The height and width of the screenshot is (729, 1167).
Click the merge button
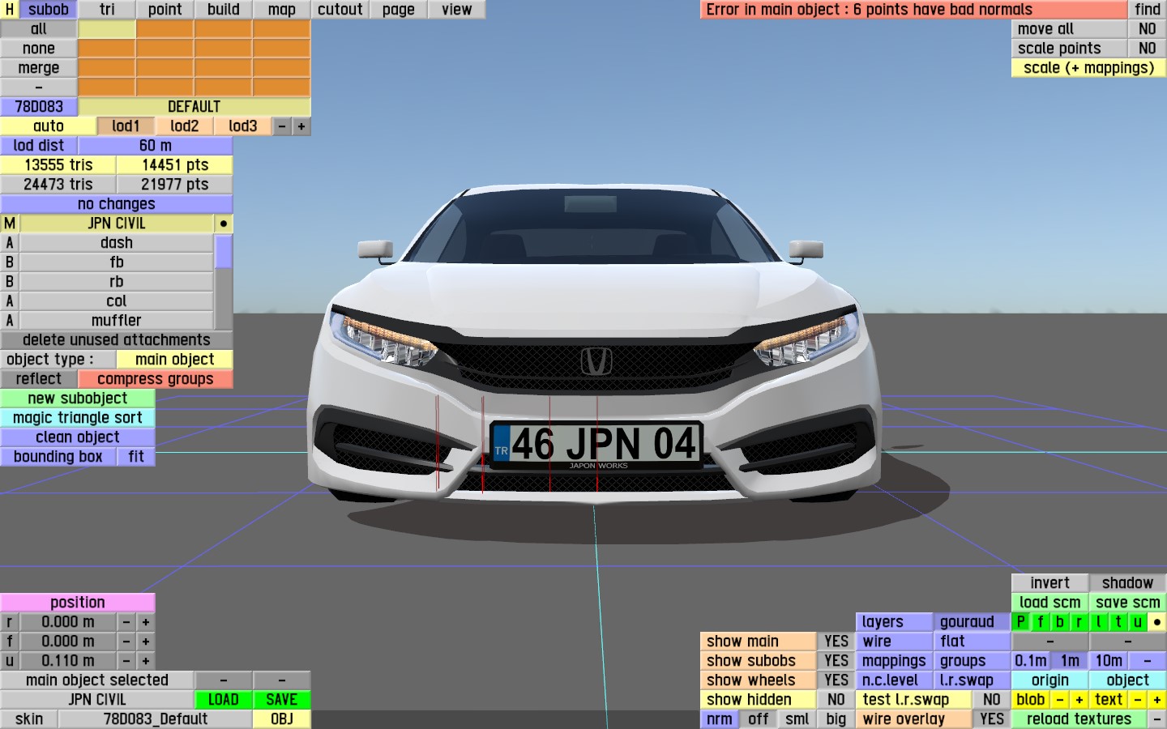pos(39,68)
